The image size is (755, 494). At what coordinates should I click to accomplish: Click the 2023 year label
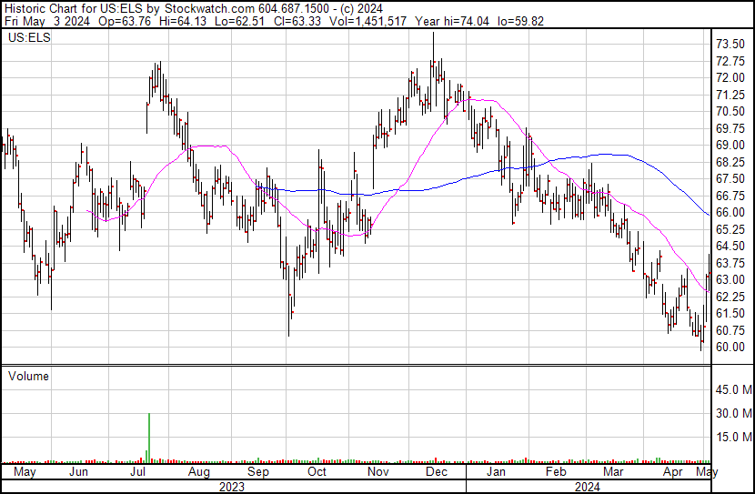pyautogui.click(x=232, y=487)
